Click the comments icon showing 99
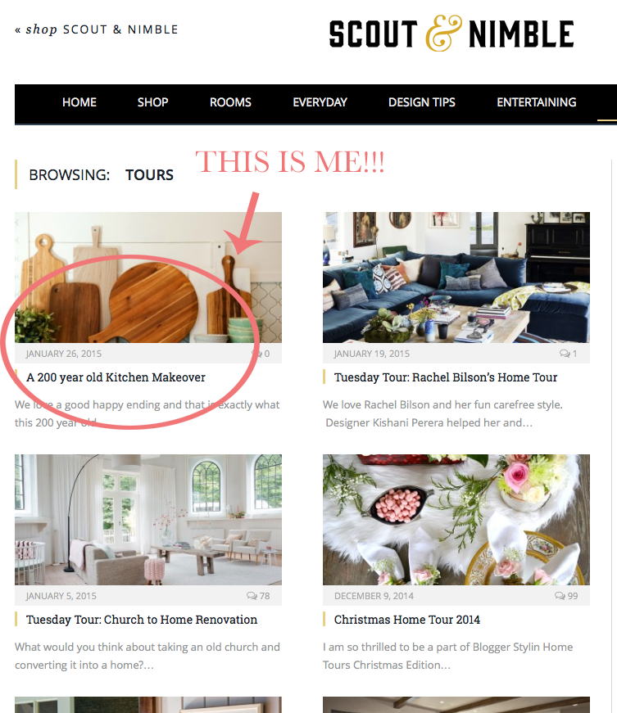 coord(560,596)
